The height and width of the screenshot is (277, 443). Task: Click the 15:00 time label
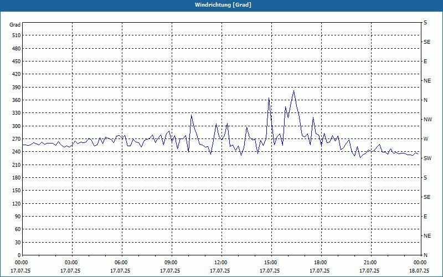point(270,263)
